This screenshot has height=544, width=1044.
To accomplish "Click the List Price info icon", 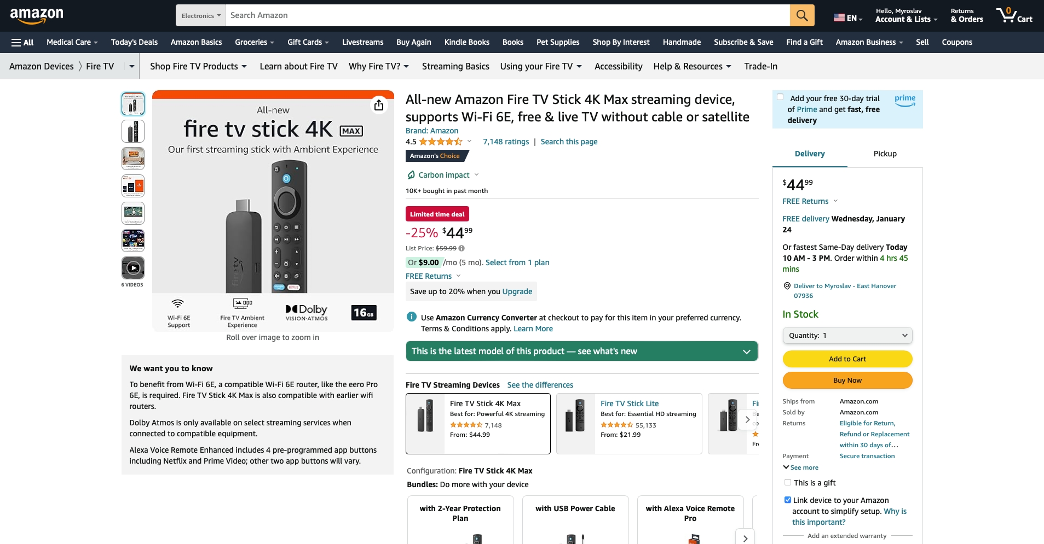I will [x=462, y=248].
